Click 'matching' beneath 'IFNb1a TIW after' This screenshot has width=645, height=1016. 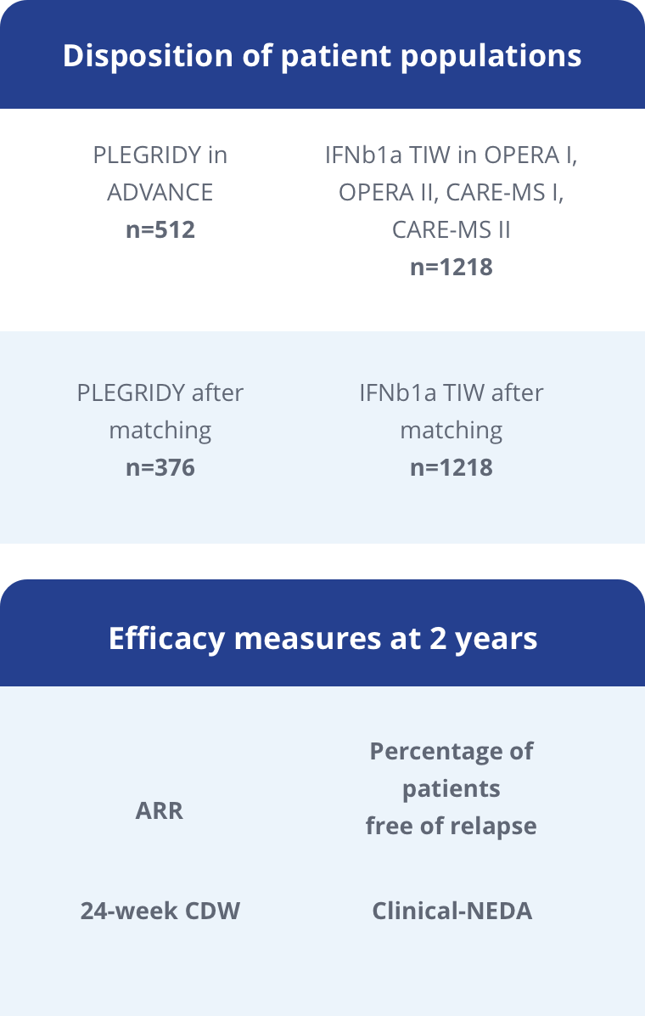451,430
